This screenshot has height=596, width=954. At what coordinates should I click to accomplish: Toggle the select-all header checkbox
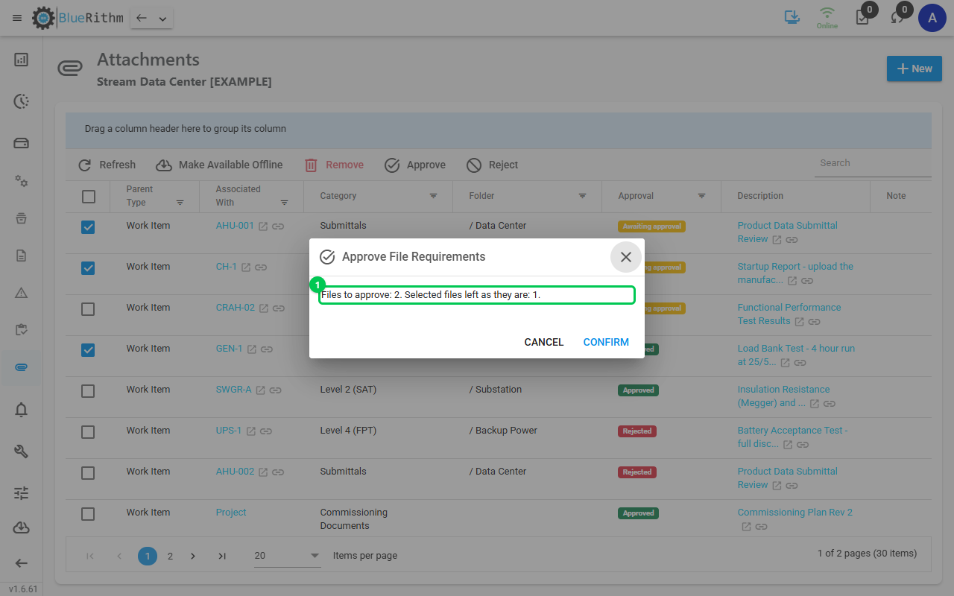point(89,197)
